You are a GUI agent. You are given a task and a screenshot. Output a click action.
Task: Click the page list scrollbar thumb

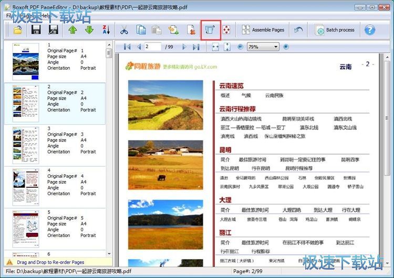pyautogui.click(x=109, y=53)
